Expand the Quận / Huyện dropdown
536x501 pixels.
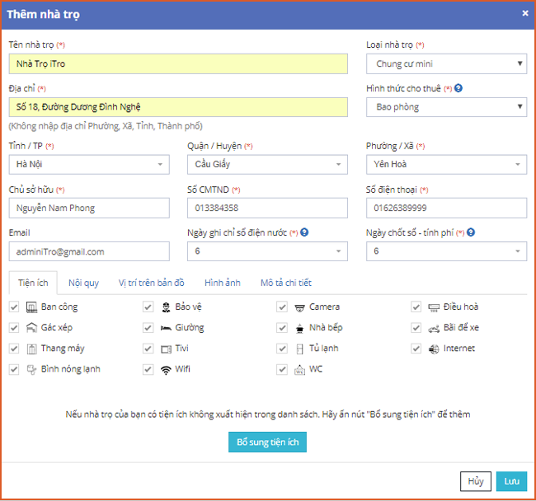click(267, 164)
